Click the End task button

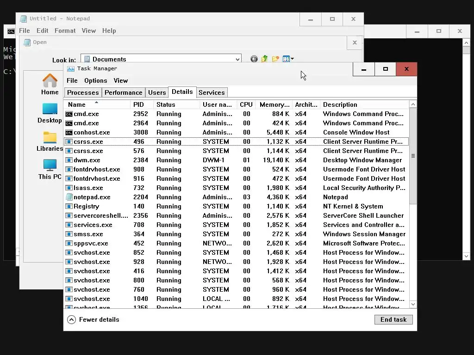pos(393,320)
